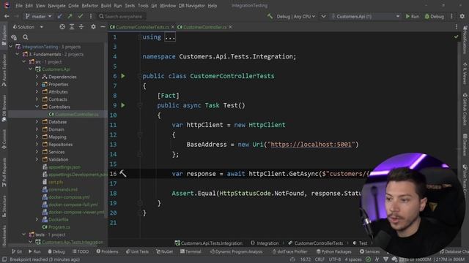Screen dimensions: 469x263
Task: Open the TODO tool window
Action: coord(81,251)
